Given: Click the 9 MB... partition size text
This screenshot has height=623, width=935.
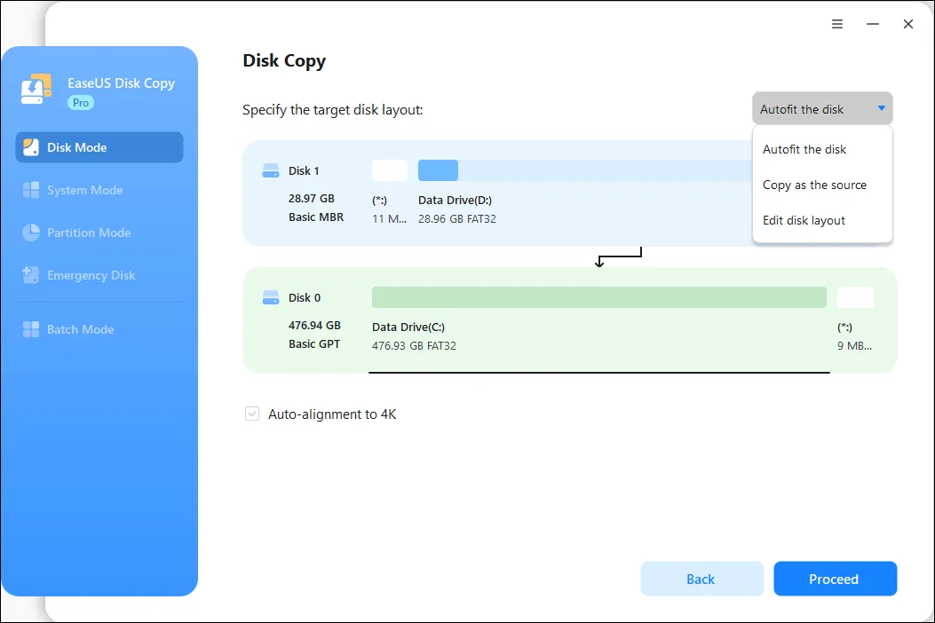Looking at the screenshot, I should tap(854, 346).
